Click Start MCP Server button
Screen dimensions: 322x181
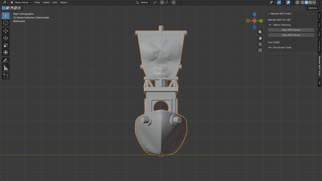291,30
